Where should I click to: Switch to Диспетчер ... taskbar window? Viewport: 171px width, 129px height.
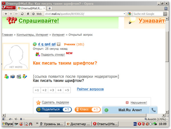79,124
